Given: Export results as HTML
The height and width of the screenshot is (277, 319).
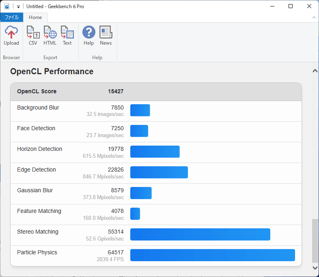Looking at the screenshot, I should click(x=50, y=36).
